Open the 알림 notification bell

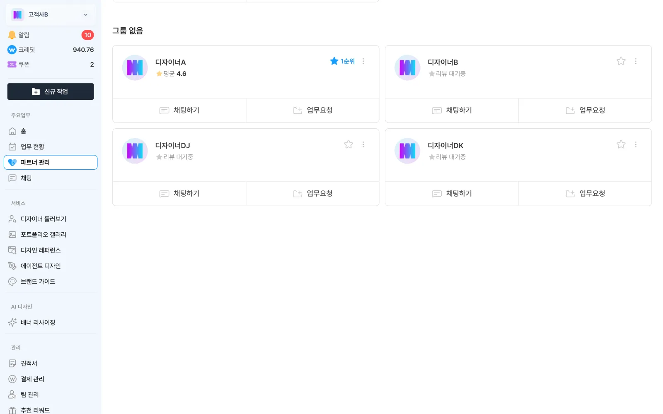coord(12,35)
